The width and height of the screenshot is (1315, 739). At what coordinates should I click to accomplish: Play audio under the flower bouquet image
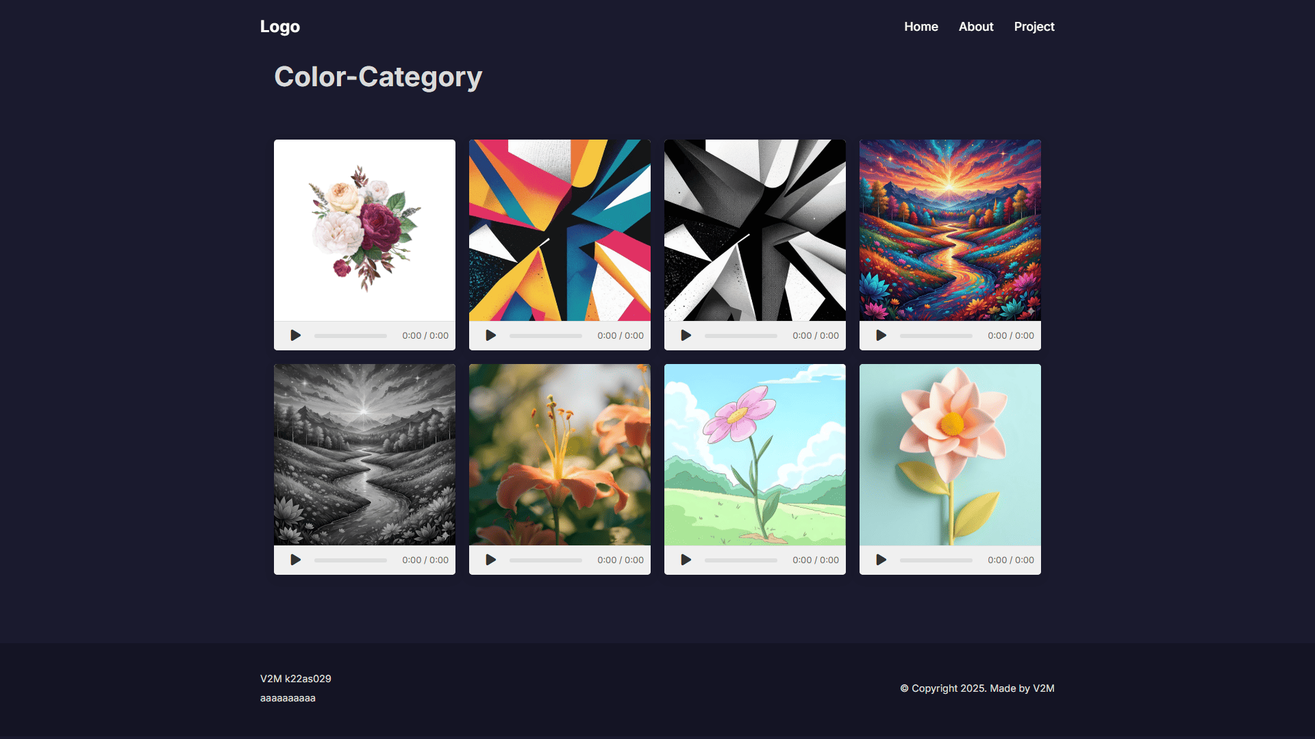click(x=295, y=335)
